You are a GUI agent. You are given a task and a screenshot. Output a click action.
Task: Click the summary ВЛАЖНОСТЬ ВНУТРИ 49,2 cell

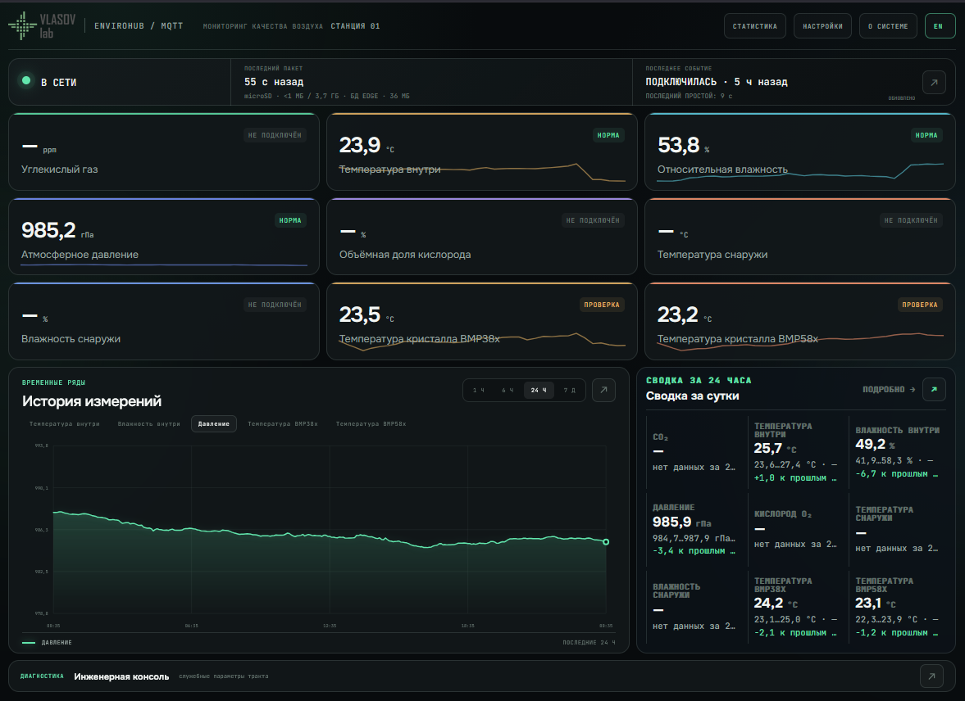[899, 453]
